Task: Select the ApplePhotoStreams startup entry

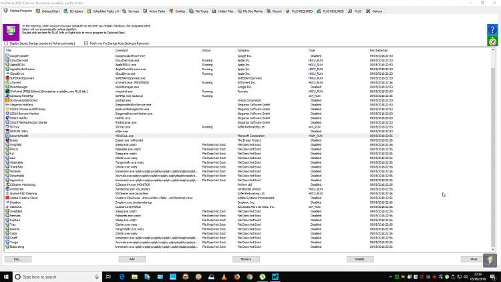Action: click(x=202, y=69)
